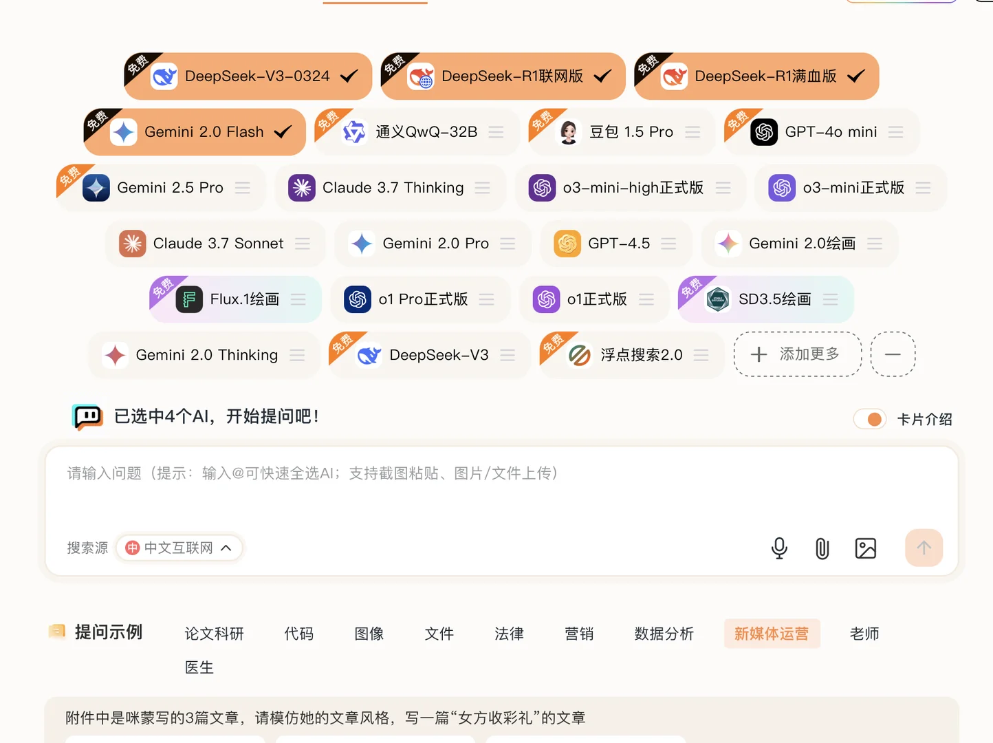
Task: Switch to the 论文科研 example tab
Action: (x=214, y=634)
